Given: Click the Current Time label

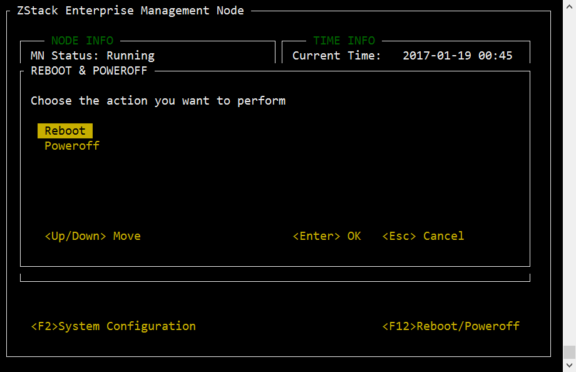Looking at the screenshot, I should pyautogui.click(x=336, y=56).
